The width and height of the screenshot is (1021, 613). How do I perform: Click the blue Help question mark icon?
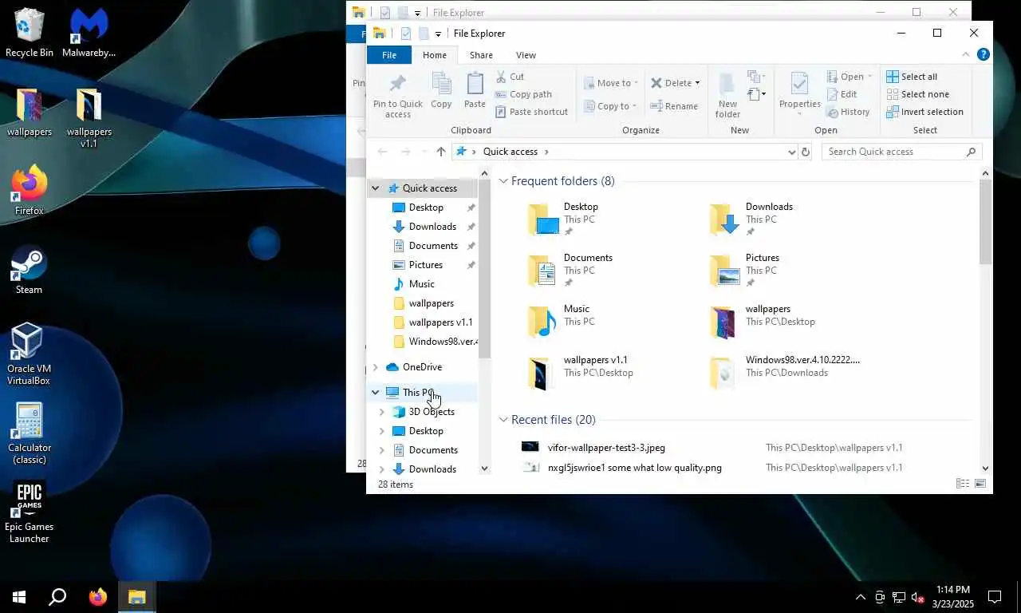[984, 54]
